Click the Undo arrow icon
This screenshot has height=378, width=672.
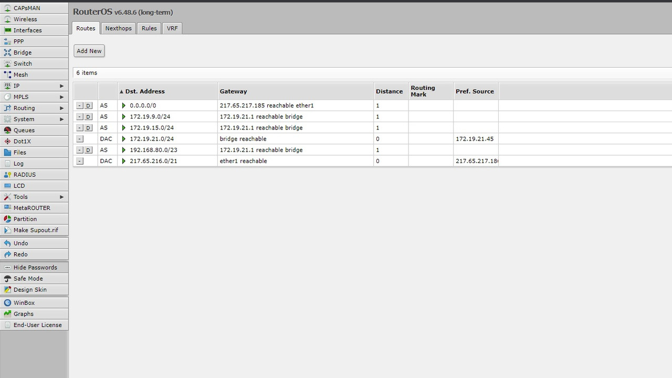[x=7, y=243]
